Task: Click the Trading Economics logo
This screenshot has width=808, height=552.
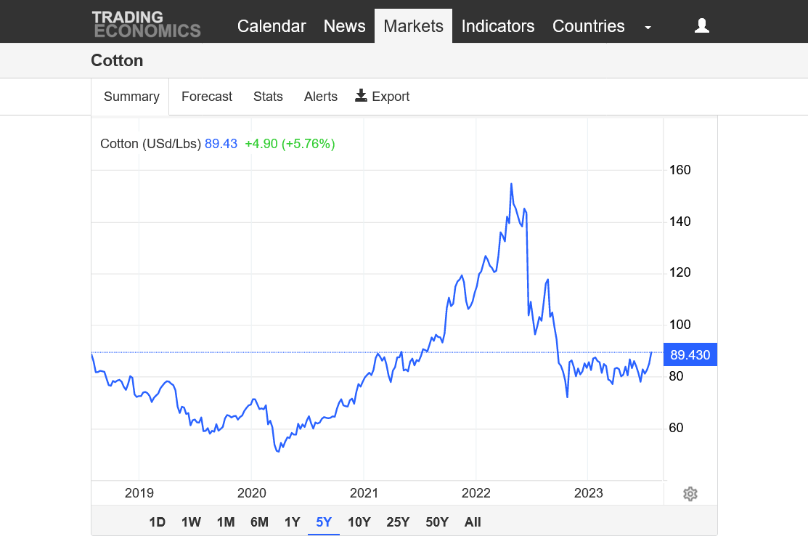Action: (x=147, y=25)
